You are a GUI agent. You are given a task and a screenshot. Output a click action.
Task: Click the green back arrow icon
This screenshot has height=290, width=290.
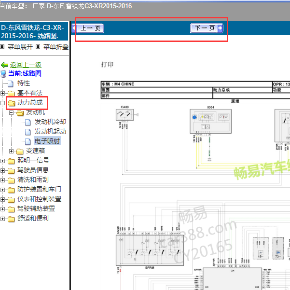(4, 65)
